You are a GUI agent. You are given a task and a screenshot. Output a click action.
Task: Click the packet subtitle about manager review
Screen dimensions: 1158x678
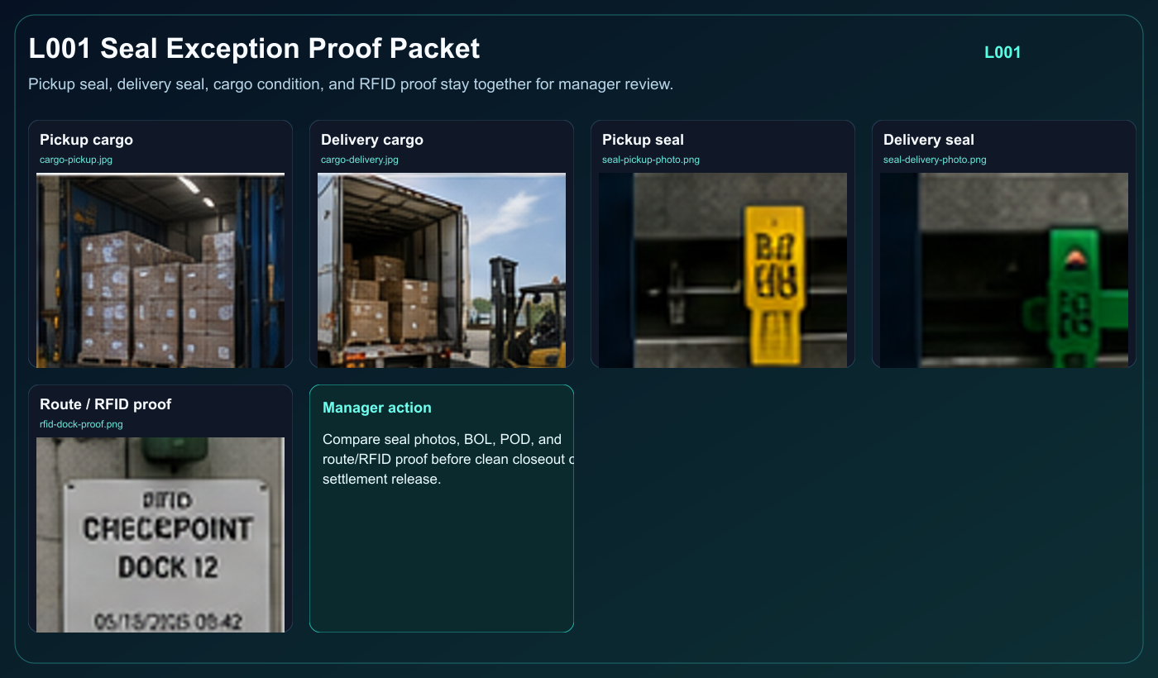point(351,84)
